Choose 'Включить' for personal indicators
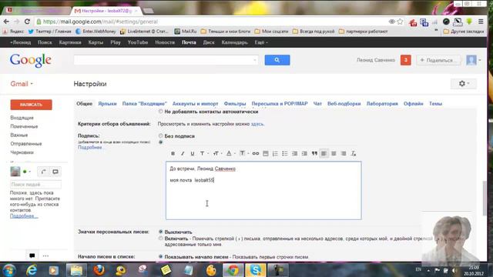This screenshot has height=277, width=493. click(x=161, y=239)
